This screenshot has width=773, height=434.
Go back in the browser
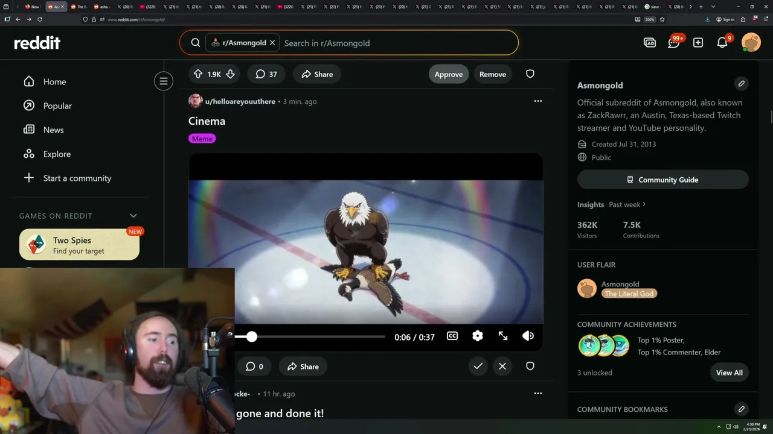tap(18, 19)
